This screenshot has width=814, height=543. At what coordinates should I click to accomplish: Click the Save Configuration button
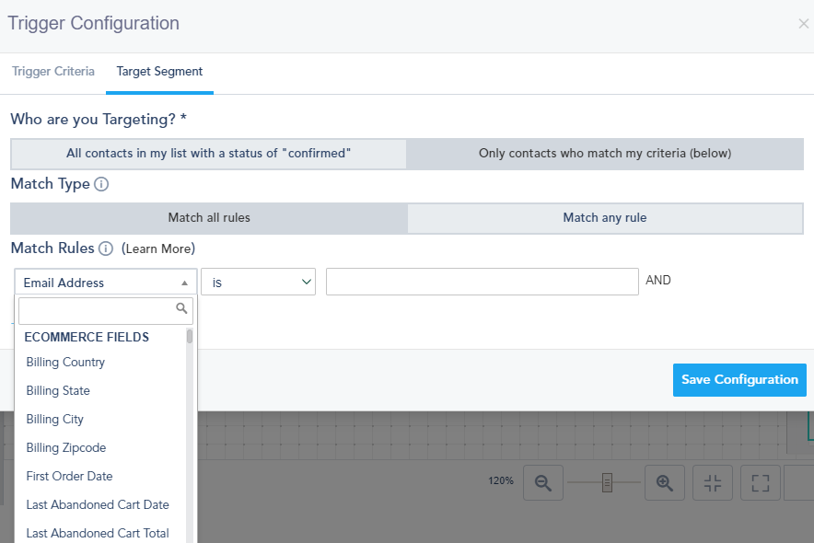pos(739,380)
